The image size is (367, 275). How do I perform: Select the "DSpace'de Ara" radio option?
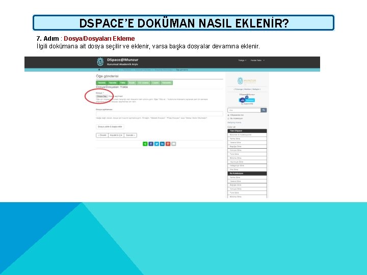click(x=228, y=115)
